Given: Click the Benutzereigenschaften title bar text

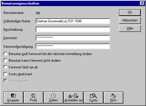Looking at the screenshot, I should point(20,3).
